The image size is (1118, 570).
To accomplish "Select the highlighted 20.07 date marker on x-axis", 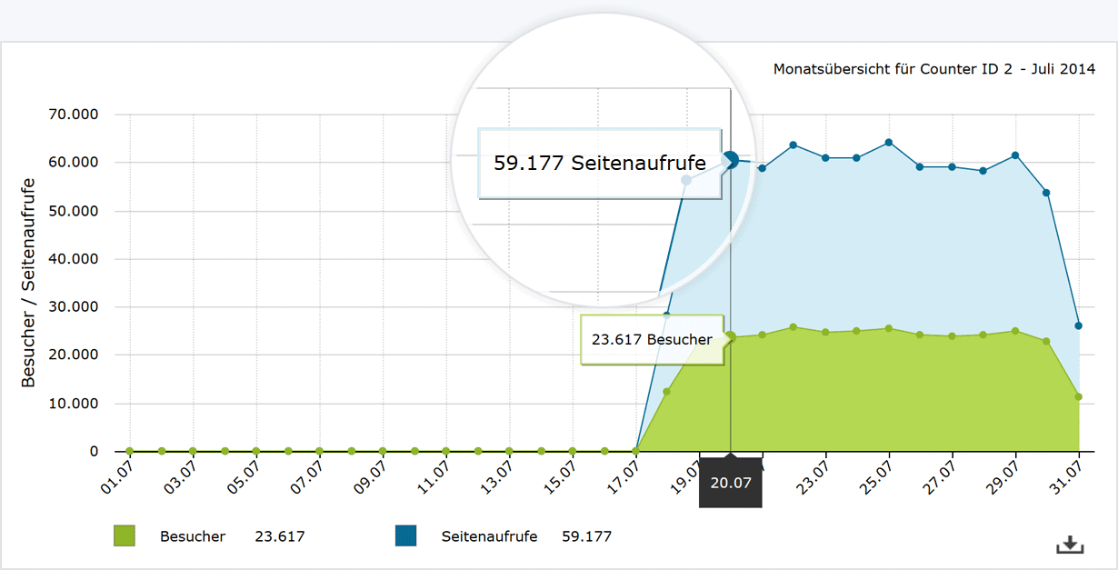I will click(x=730, y=483).
